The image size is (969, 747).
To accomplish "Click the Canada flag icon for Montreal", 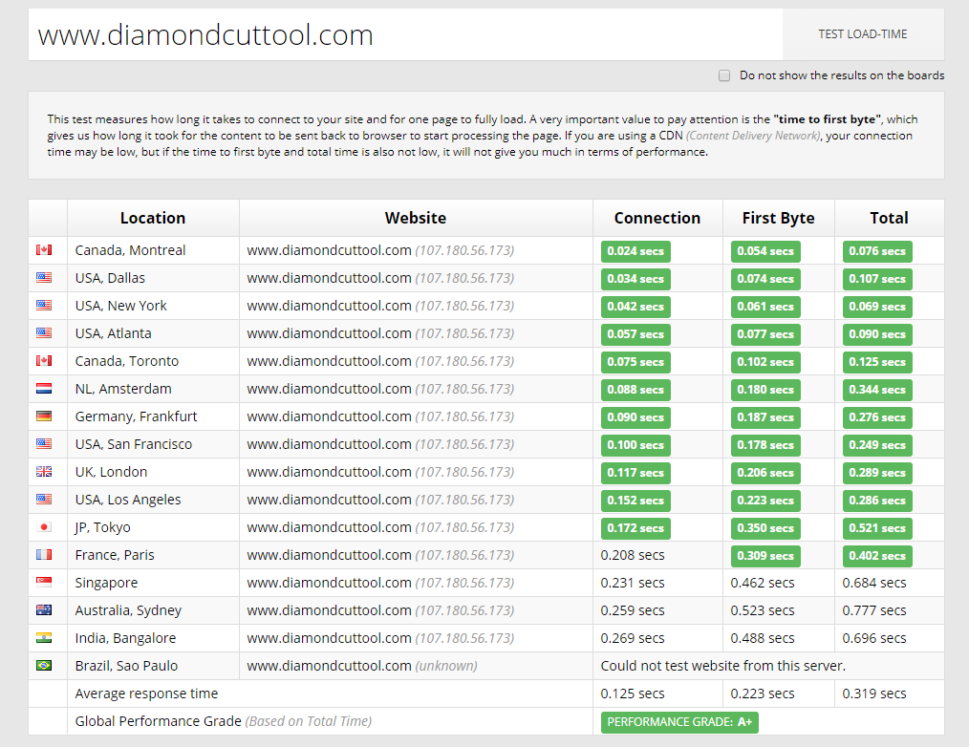I will (x=44, y=250).
